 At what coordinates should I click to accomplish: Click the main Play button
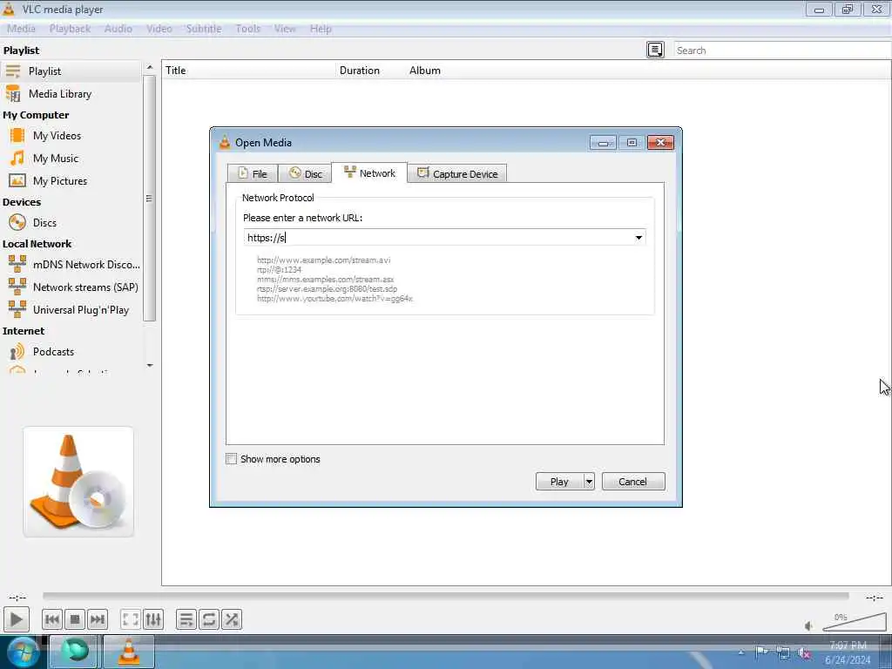(x=16, y=619)
